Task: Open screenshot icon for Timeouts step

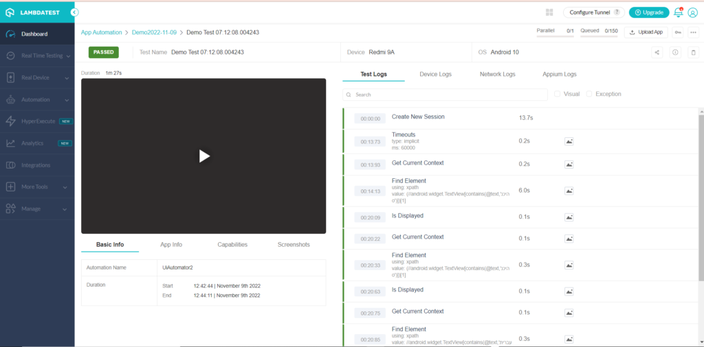Action: point(569,141)
